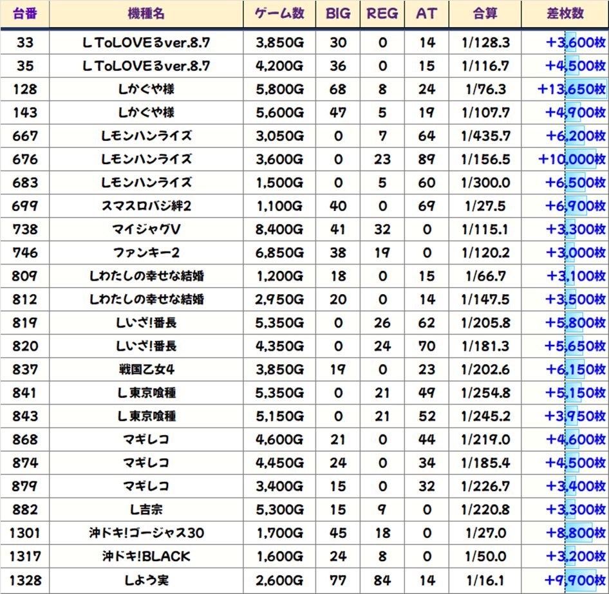Viewport: 609px width, 594px height.
Task: Select 1/27.5 in row 699
Action: (485, 206)
